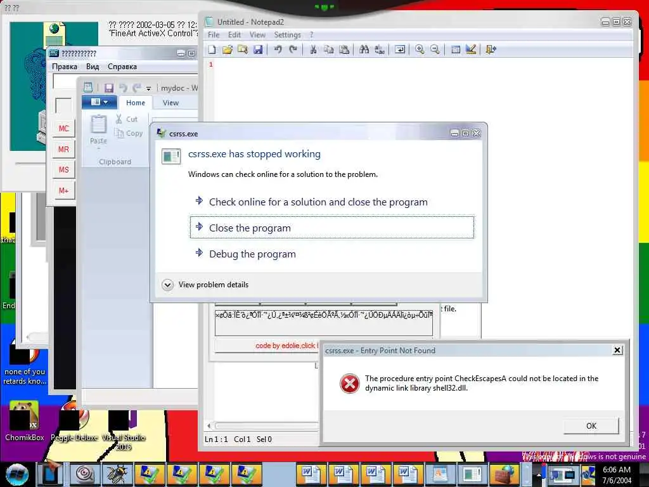Select the Visual Studio 2015 desktop icon
Viewport: 649px width, 487px height.
click(x=124, y=430)
